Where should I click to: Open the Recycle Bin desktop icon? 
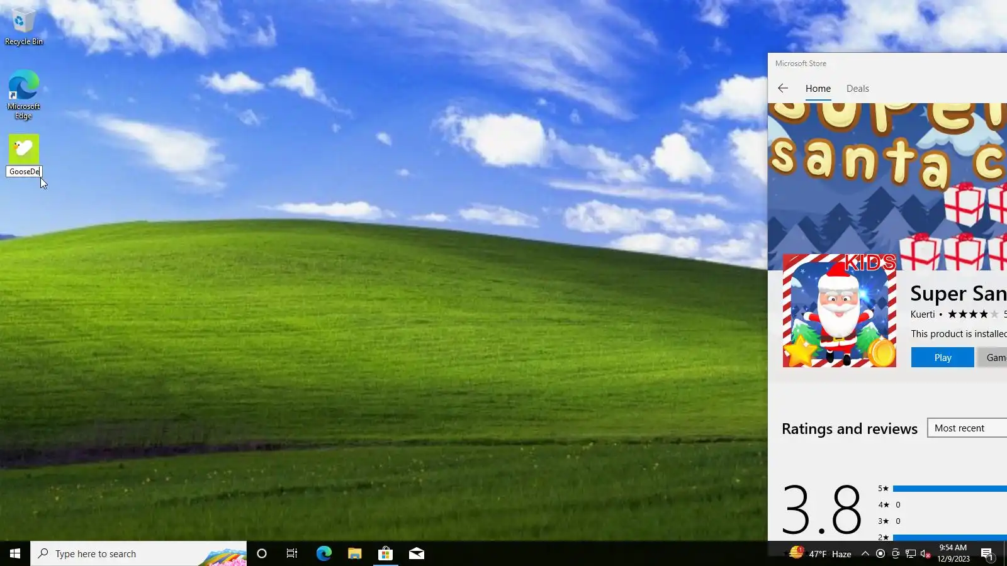(23, 27)
